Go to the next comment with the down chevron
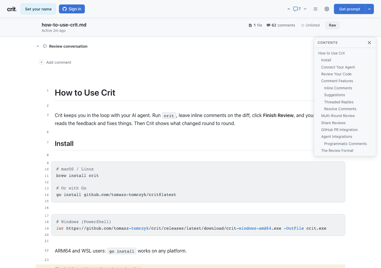The image size is (381, 268). tap(305, 9)
